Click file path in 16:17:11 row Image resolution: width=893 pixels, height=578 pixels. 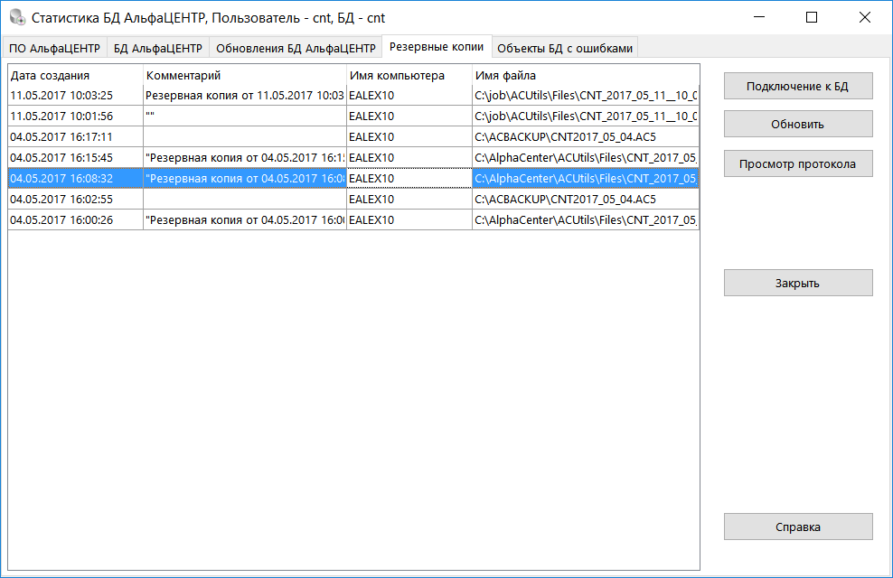pos(586,136)
